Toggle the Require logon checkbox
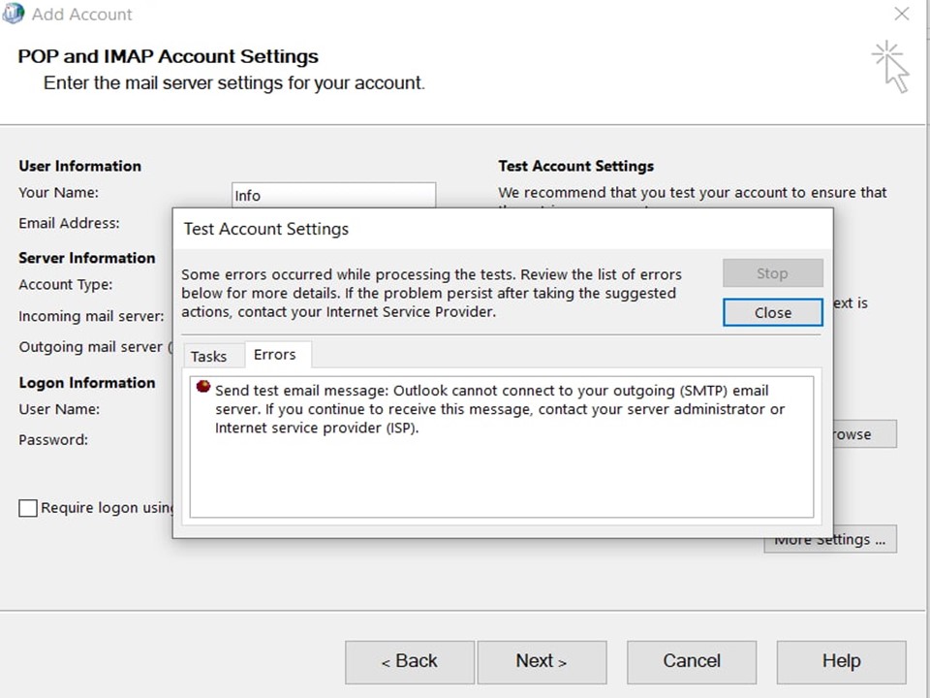Viewport: 930px width, 698px height. coord(28,508)
